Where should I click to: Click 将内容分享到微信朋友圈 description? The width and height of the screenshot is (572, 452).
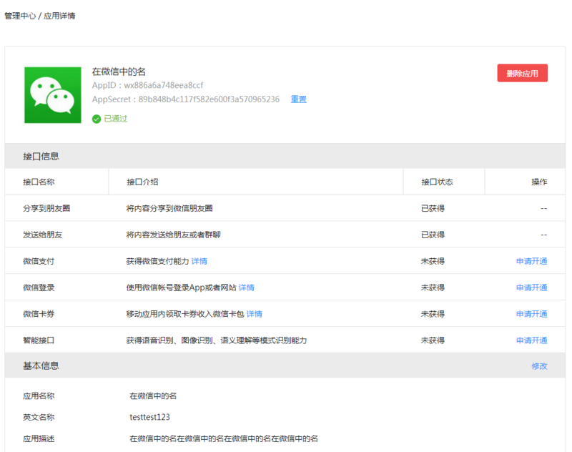169,208
